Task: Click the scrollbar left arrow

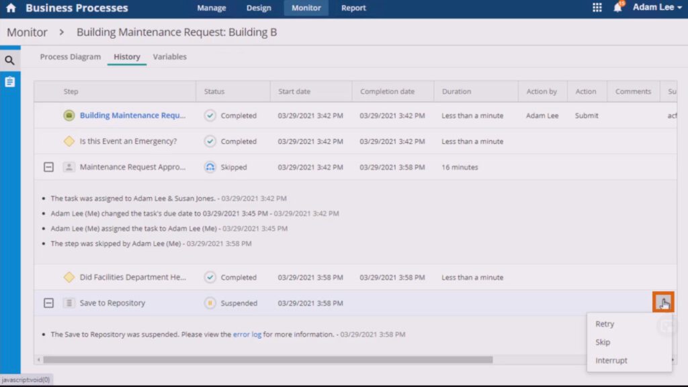Action: coord(38,360)
